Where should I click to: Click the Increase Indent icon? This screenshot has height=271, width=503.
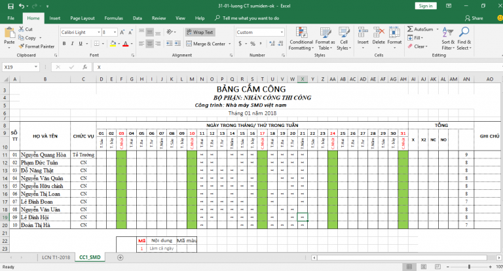point(177,44)
